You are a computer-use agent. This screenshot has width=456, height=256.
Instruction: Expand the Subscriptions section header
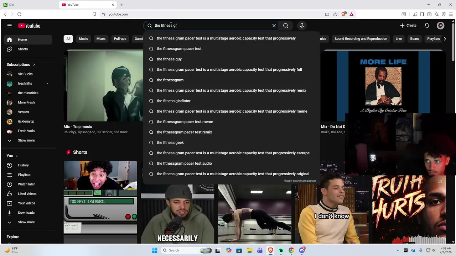pyautogui.click(x=21, y=65)
